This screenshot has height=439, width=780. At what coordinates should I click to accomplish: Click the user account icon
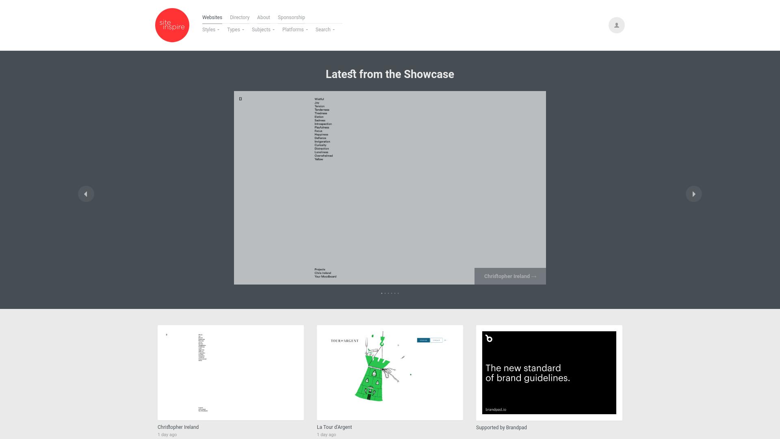coord(616,25)
